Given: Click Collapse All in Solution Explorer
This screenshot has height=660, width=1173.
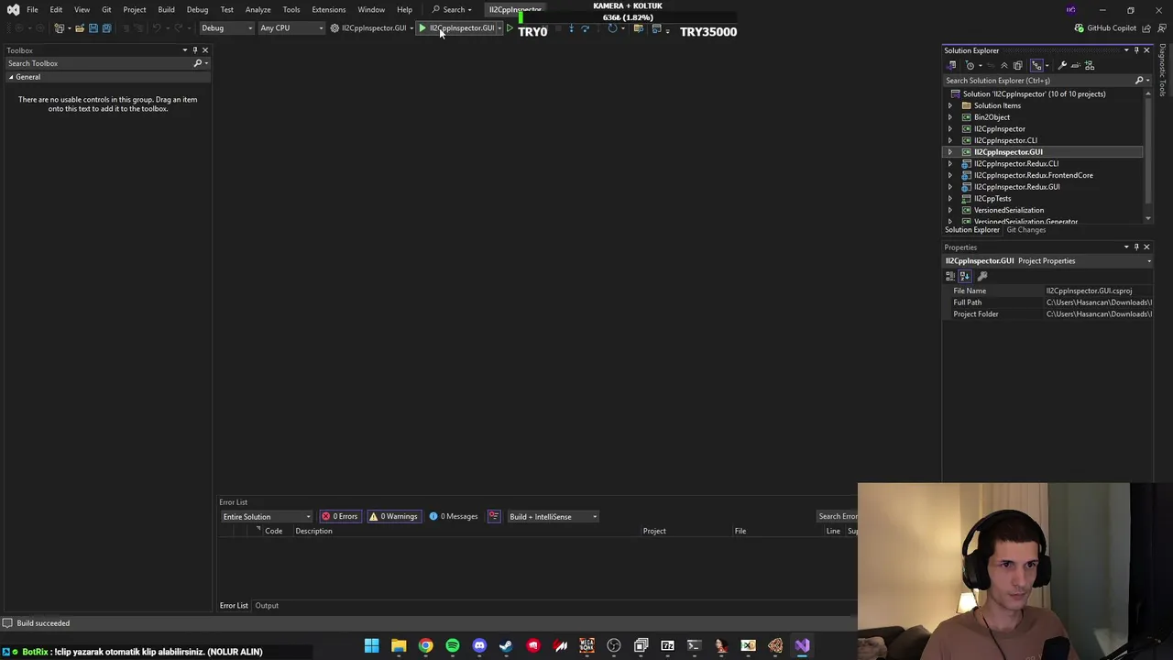Looking at the screenshot, I should pos(1004,65).
